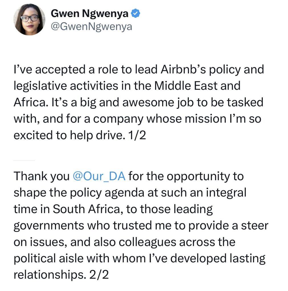This screenshot has height=291, width=288.
Task: Click the phrase "excited to help drive."
Action: (67, 135)
